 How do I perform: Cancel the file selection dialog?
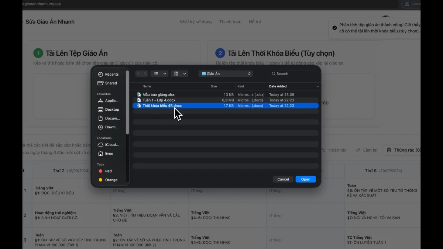tap(283, 179)
